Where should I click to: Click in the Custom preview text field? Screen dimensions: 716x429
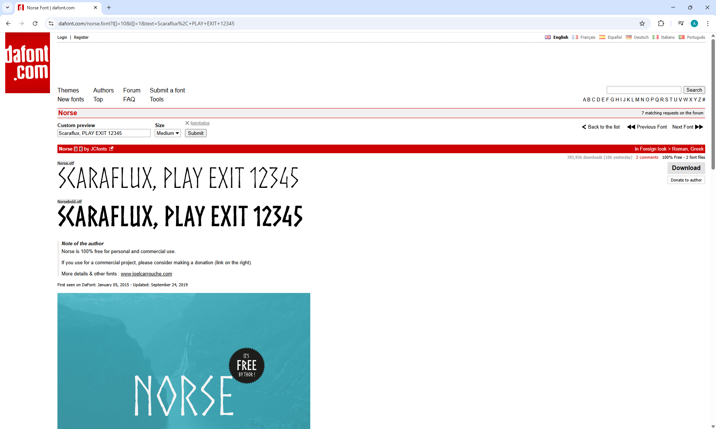104,133
